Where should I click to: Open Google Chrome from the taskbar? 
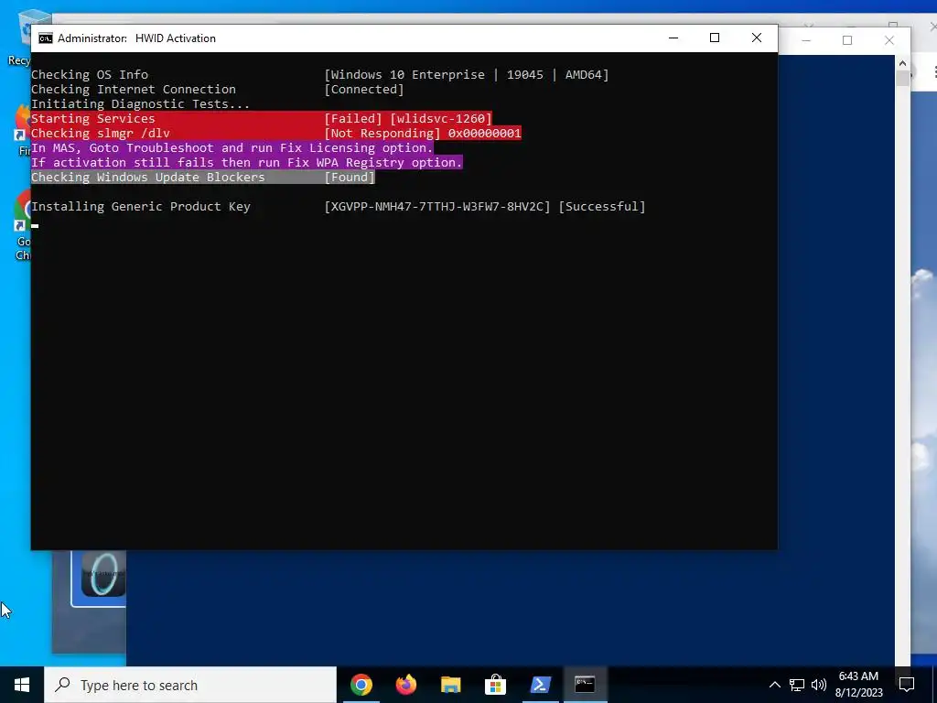click(x=361, y=685)
